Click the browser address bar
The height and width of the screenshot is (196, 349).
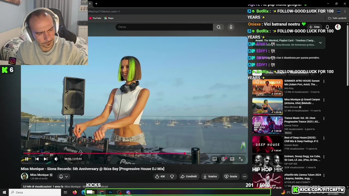(169, 11)
